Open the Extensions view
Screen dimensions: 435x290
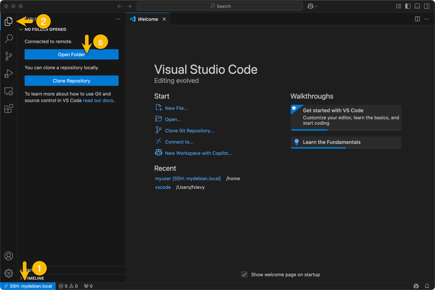pyautogui.click(x=9, y=108)
